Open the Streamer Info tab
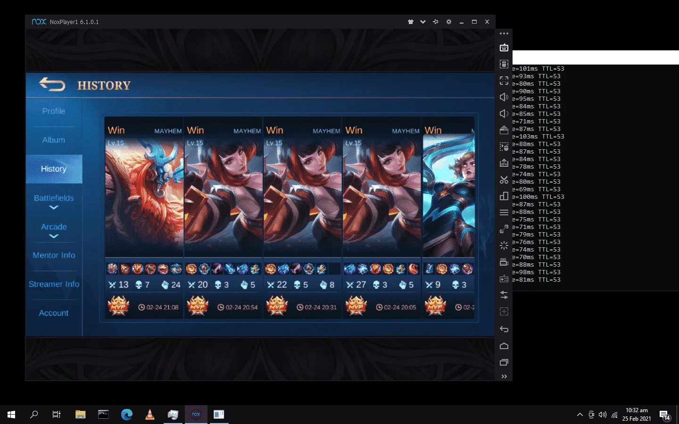This screenshot has width=679, height=424. click(x=54, y=284)
